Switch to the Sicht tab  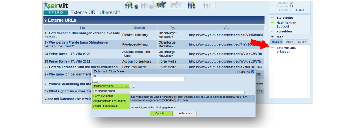click(290, 42)
